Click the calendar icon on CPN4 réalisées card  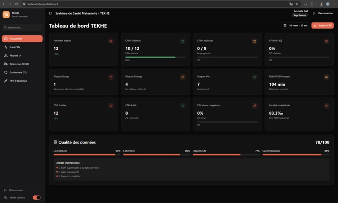coord(255,41)
